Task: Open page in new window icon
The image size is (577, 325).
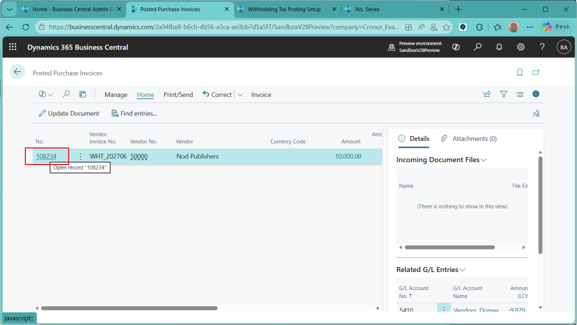Action: pos(536,73)
